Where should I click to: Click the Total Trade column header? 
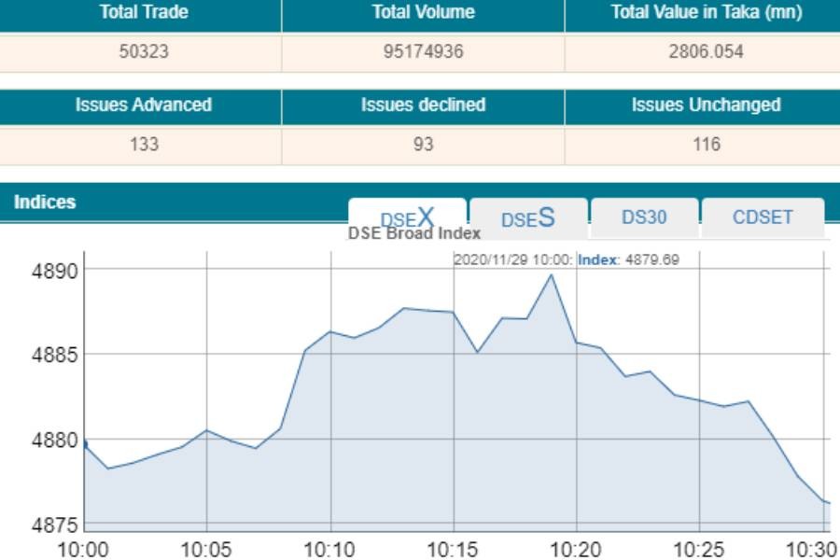pos(144,13)
